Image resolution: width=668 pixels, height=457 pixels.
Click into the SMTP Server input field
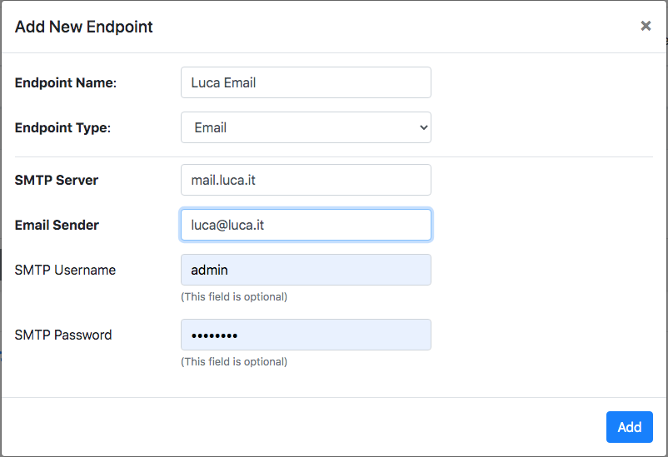point(306,180)
